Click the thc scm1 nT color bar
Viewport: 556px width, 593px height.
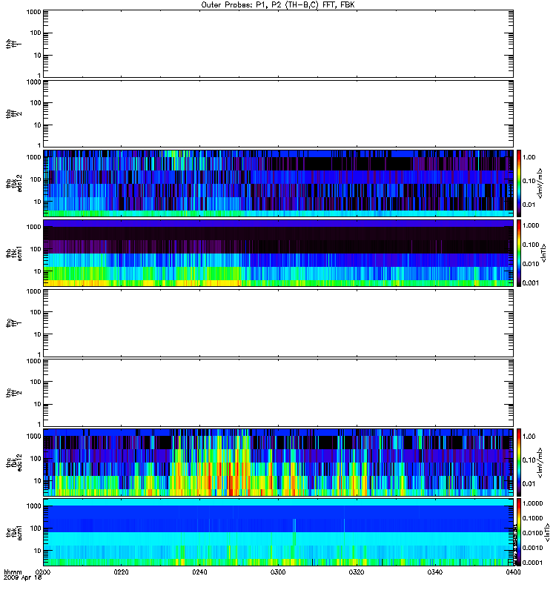519,532
